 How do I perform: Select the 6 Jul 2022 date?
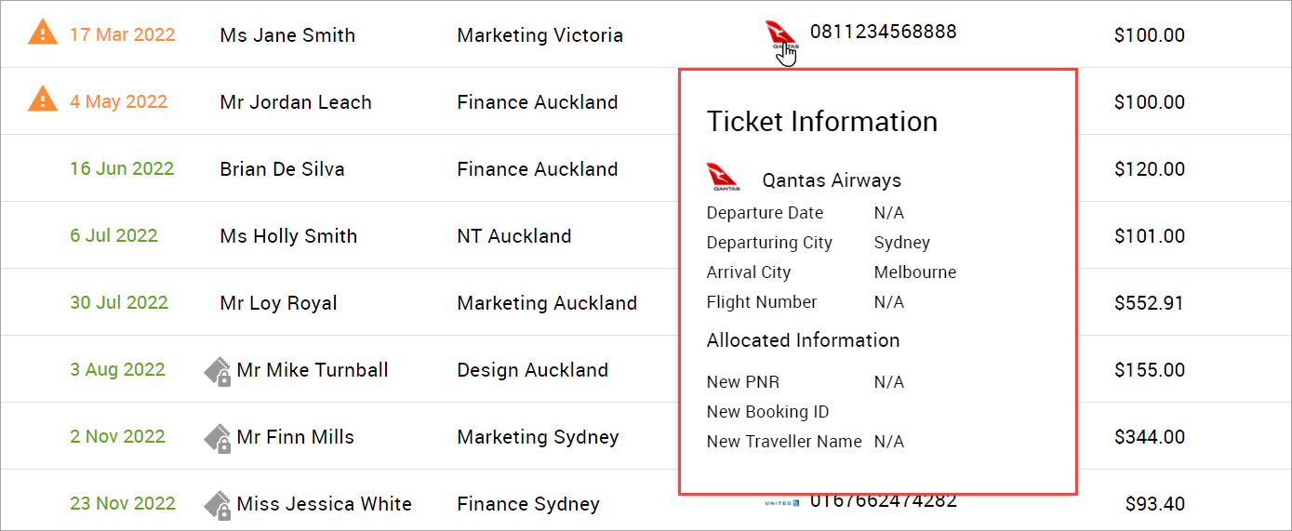tap(113, 236)
